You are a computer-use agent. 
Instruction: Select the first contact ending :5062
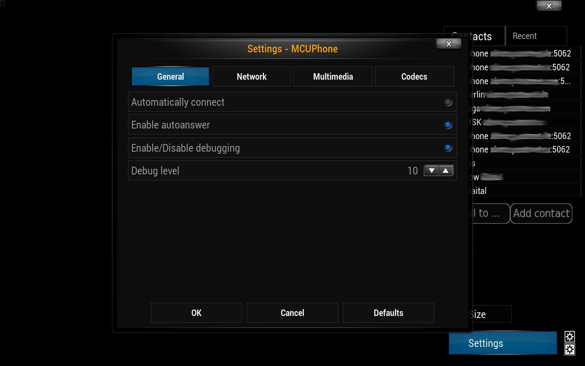pyautogui.click(x=526, y=53)
